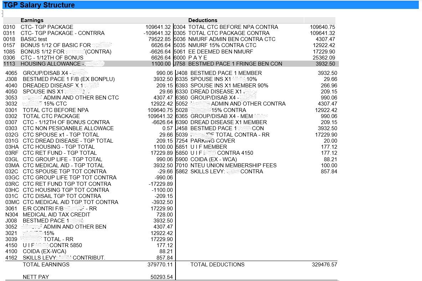Click the N304 Medical Aid Tax Credit row

56,215
